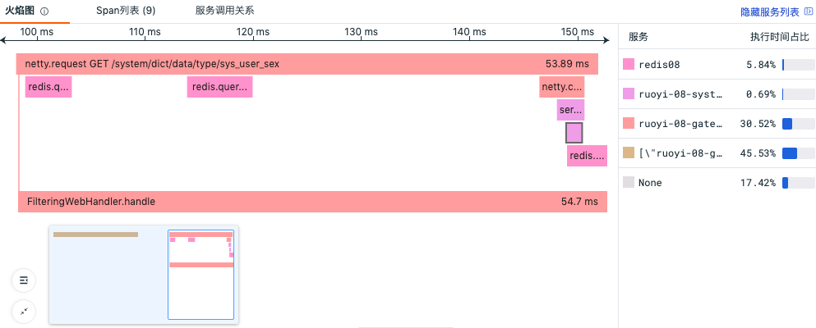Click the panel icon next to 隐藏服务列表

809,11
